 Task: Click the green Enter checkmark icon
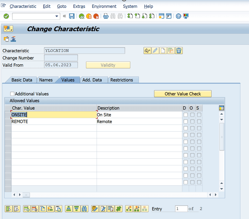point(6,16)
